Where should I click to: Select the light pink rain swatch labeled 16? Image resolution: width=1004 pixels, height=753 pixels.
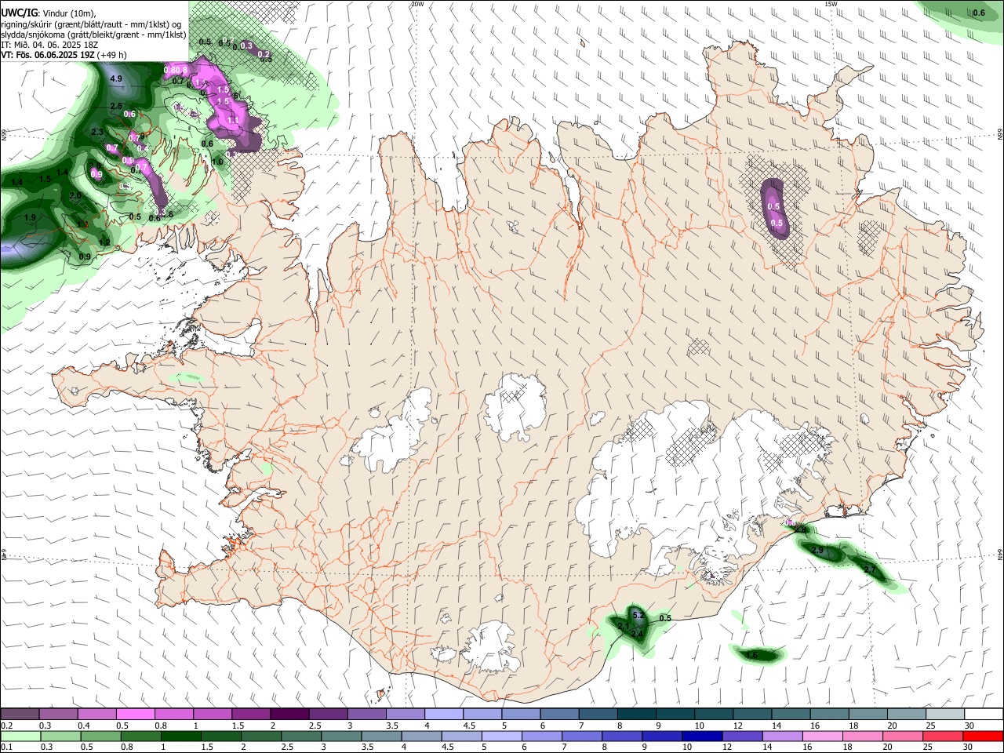(822, 736)
